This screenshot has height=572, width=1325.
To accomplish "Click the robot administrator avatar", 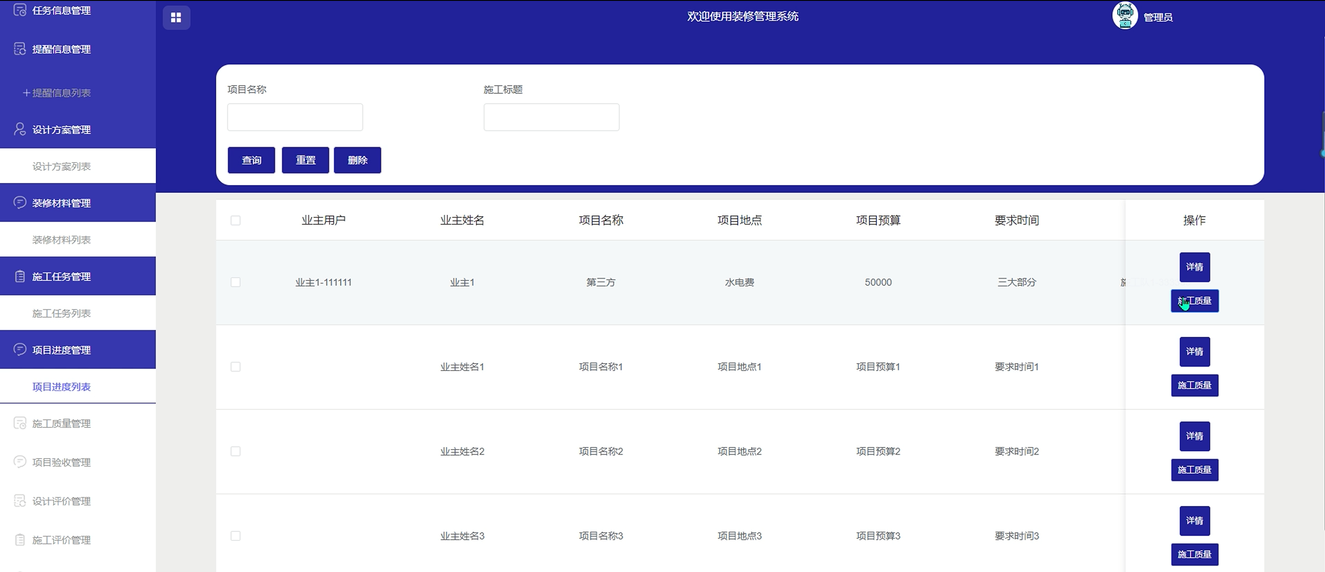I will pyautogui.click(x=1124, y=16).
